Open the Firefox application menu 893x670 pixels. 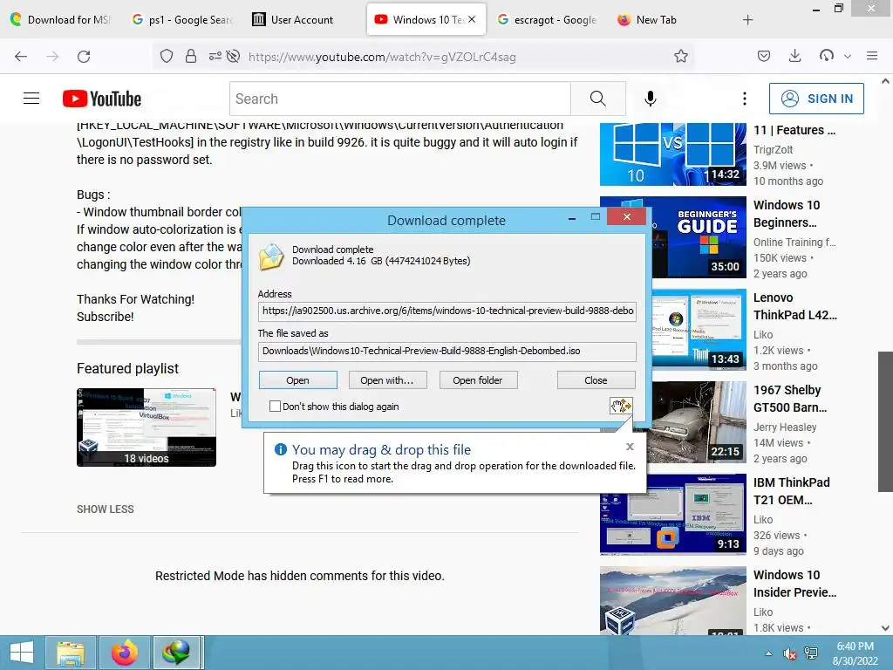coord(872,56)
